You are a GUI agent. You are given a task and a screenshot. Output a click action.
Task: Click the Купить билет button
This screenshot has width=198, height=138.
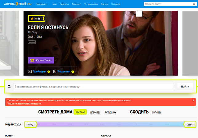[41, 60]
